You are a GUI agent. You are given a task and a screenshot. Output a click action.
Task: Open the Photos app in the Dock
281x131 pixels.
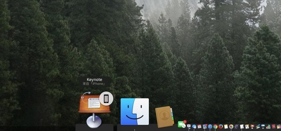pos(231,127)
